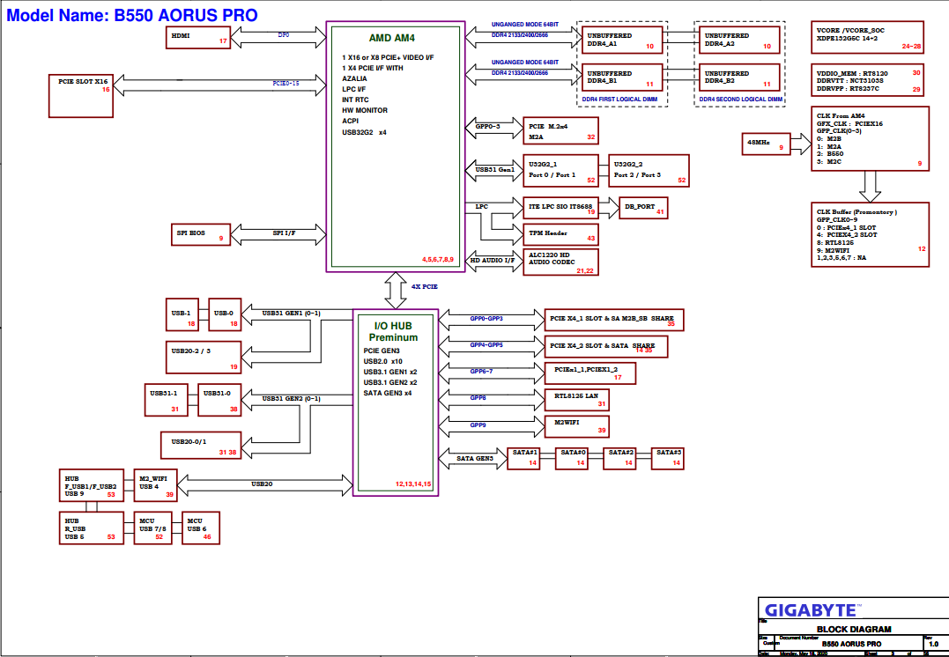
Task: Select the SATA#3 block
Action: point(668,459)
